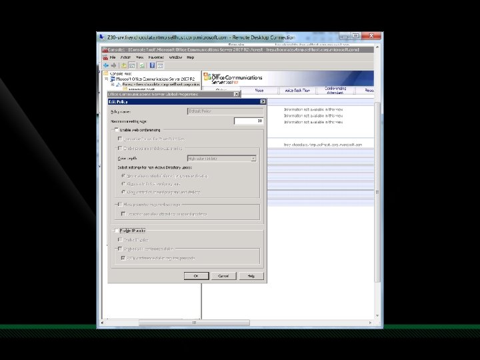Toggle the Show/Hide Action Pane toolbar icon
The image size is (480, 360).
pos(161,65)
